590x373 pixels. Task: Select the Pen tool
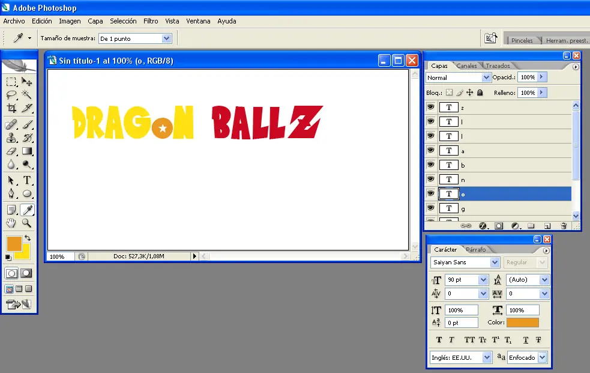click(11, 194)
